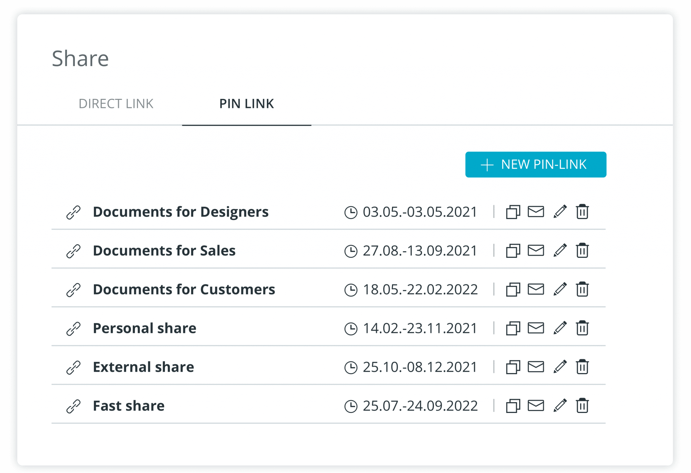Screen dimensions: 691x473
Task: Email the Documents for Sales link
Action: (x=536, y=250)
